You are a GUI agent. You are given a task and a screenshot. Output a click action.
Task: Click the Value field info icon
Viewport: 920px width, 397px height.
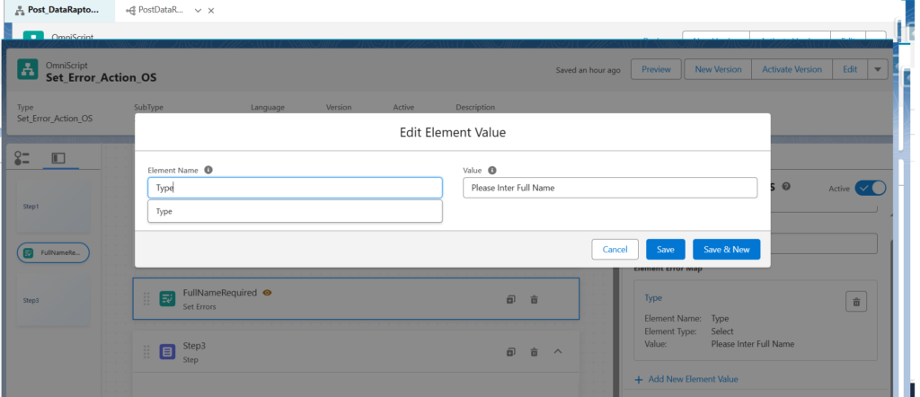point(492,170)
